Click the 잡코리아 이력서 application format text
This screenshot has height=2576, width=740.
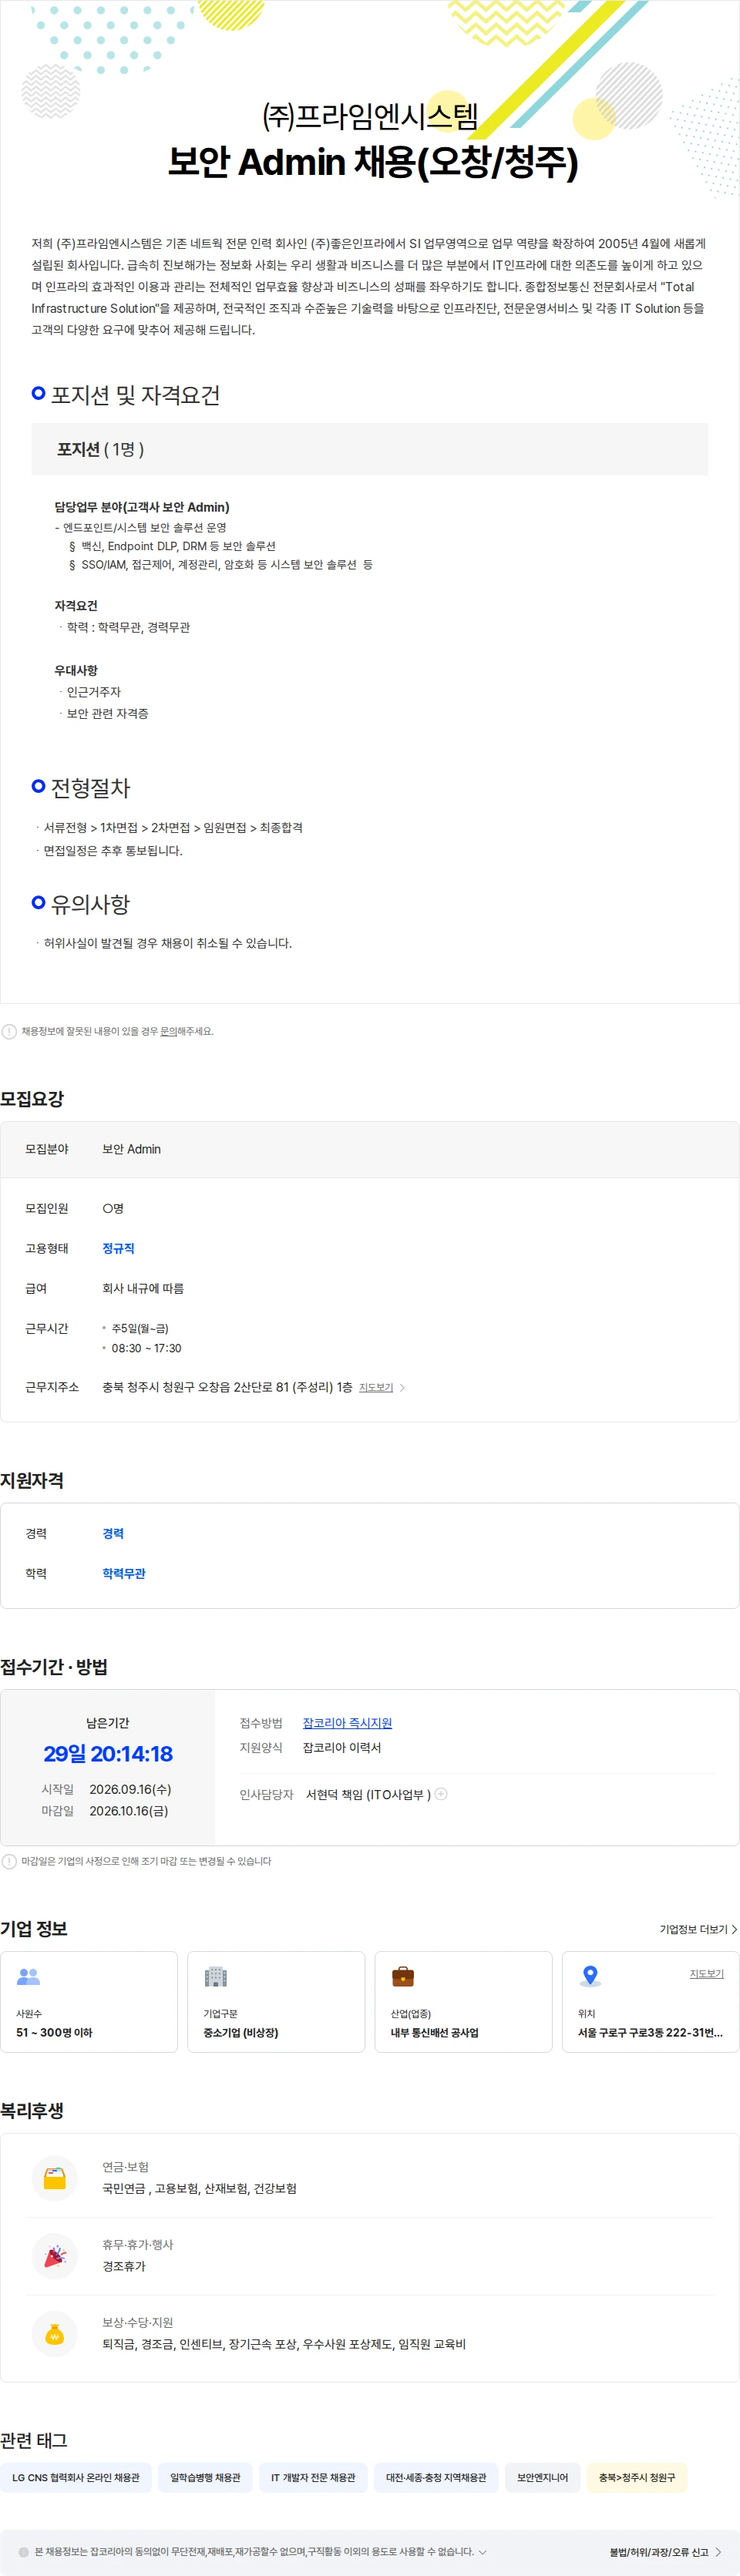coord(342,1747)
